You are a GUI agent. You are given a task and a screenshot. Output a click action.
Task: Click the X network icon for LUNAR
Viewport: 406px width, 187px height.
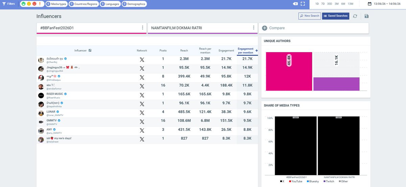click(142, 113)
